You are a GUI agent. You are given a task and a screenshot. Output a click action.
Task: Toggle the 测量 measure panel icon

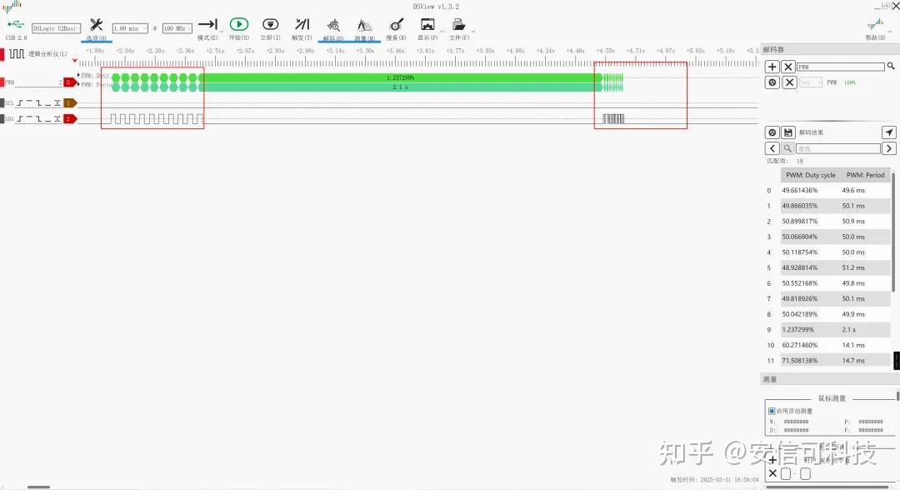pyautogui.click(x=364, y=25)
